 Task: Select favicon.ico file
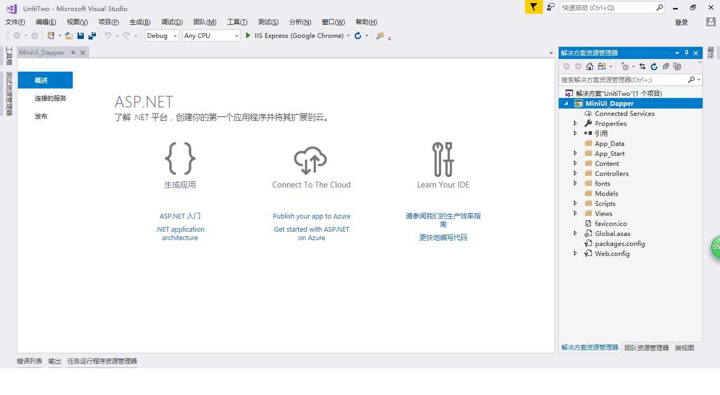[x=611, y=223]
